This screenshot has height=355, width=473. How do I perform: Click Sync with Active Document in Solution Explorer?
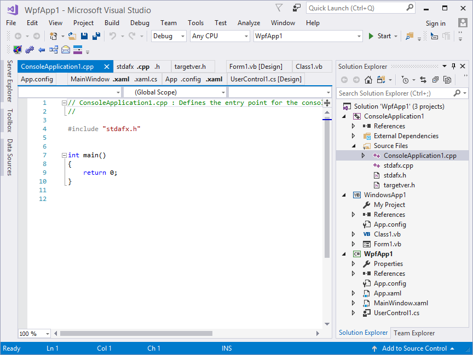point(424,80)
